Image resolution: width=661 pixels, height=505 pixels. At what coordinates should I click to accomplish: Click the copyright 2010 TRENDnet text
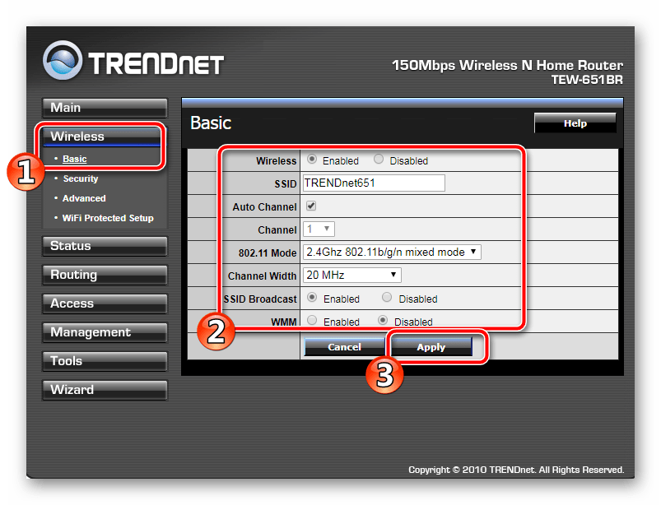516,470
